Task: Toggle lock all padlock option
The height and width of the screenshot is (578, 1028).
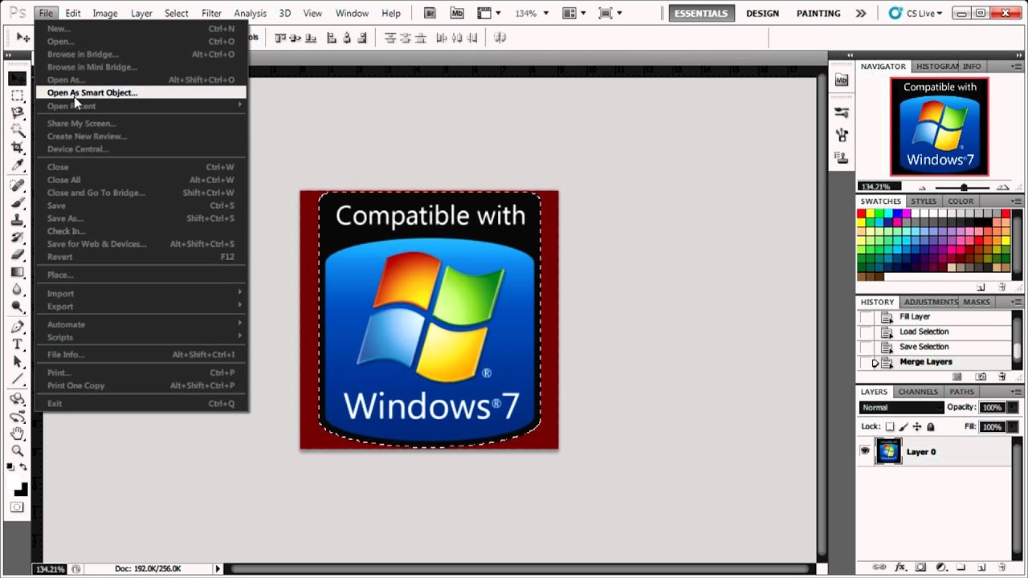Action: point(931,427)
